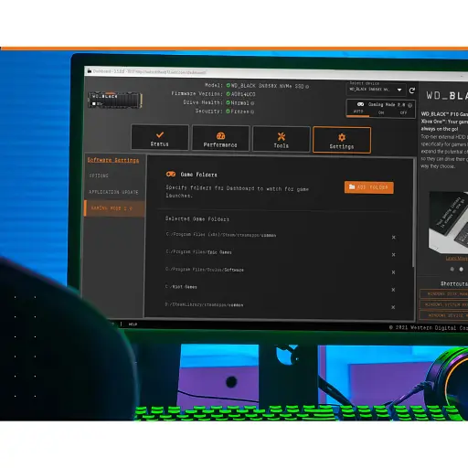Open the Tools wrench tab

281,139
